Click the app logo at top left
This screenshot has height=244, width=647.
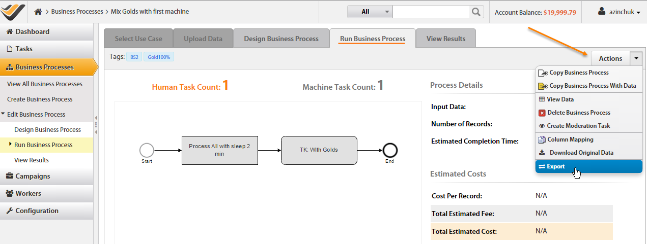(13, 11)
